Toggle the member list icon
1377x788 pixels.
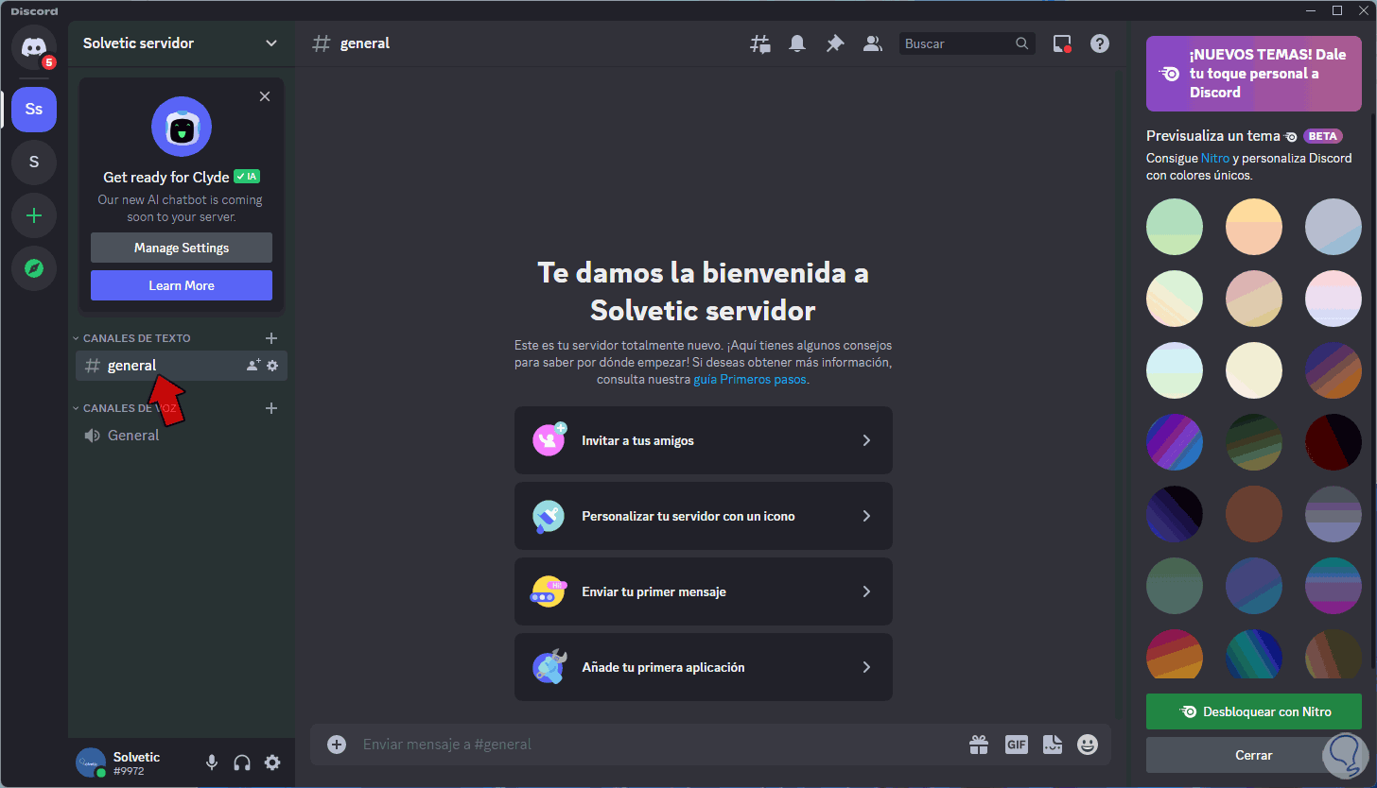point(873,43)
